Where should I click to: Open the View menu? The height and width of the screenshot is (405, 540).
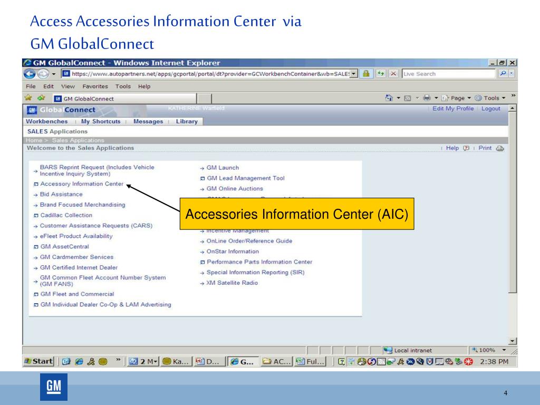tap(68, 86)
